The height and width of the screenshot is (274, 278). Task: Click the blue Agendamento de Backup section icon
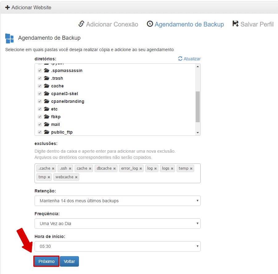(x=9, y=38)
